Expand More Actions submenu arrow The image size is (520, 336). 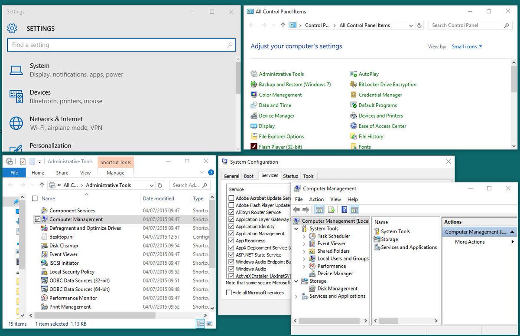point(513,242)
